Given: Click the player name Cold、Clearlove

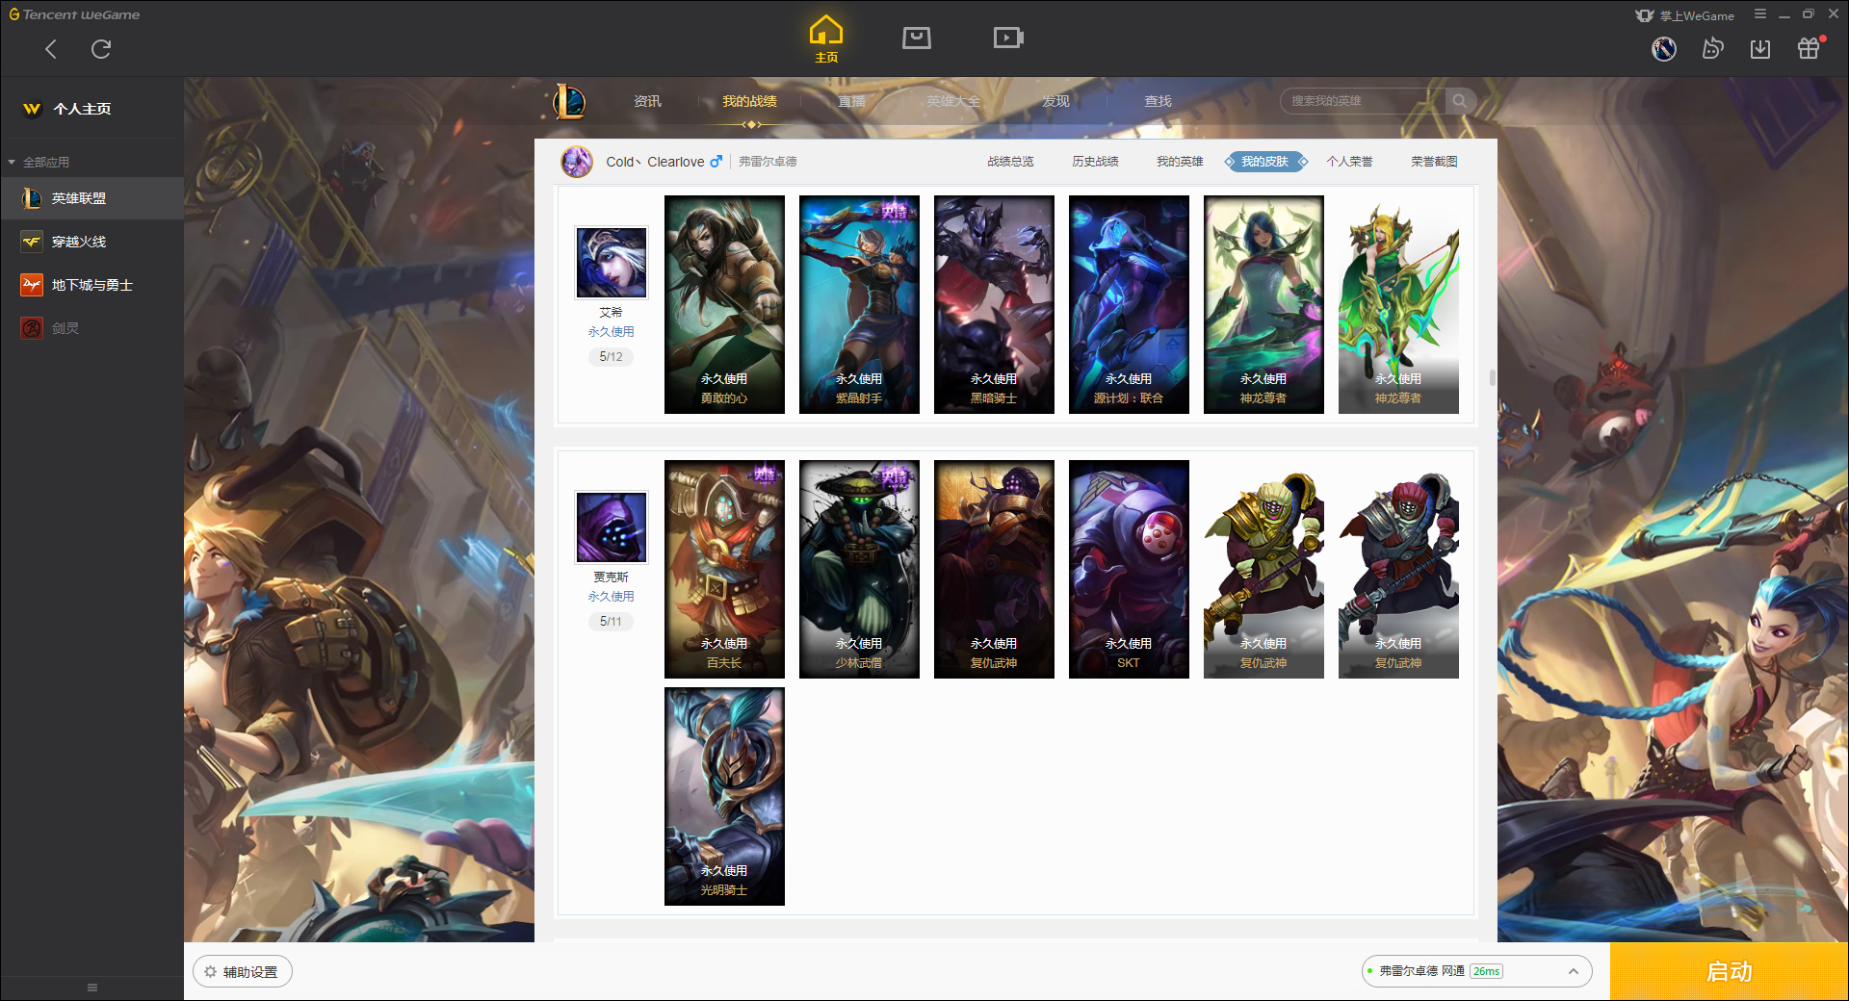Looking at the screenshot, I should coord(655,162).
